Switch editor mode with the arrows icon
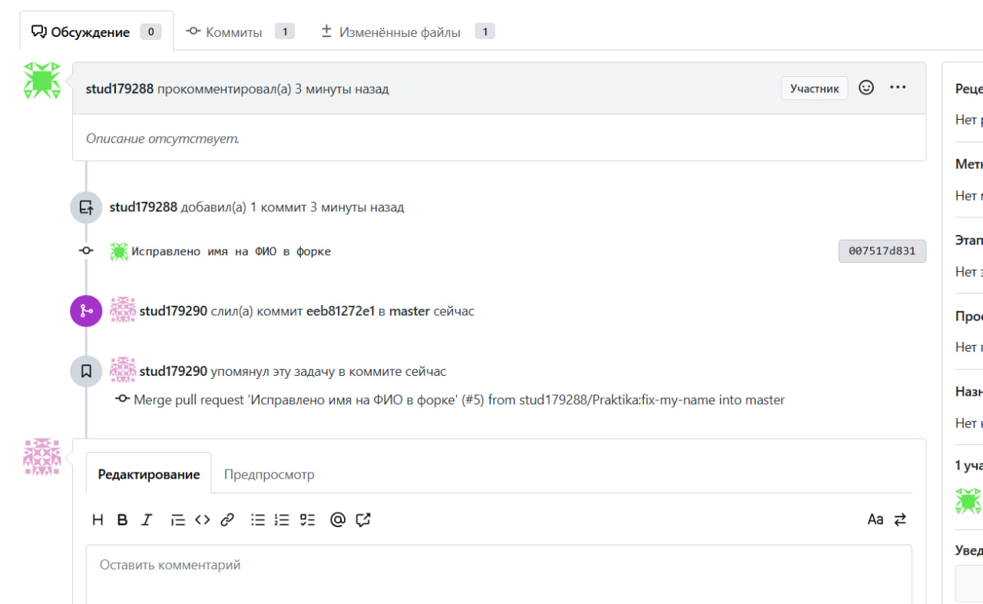Screen dimensions: 983x604 pos(900,519)
